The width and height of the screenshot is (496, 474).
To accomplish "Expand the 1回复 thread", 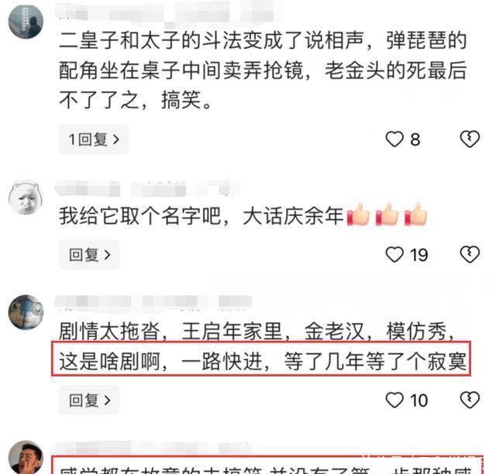I will click(x=94, y=139).
